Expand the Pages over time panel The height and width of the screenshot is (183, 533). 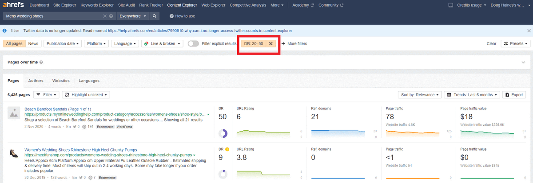click(523, 62)
